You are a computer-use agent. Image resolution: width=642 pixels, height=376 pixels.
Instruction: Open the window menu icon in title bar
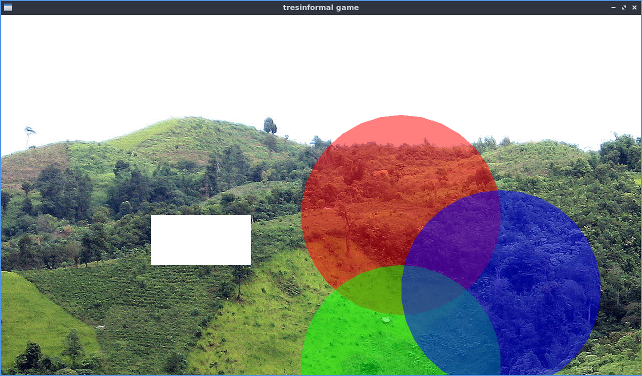(x=7, y=7)
